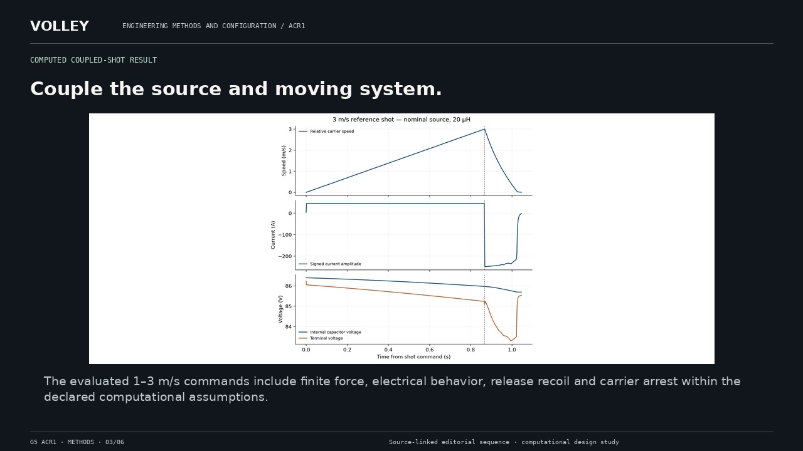This screenshot has height=451, width=803.
Task: Click the 'Speed (m/s)' axis label
Action: coord(284,160)
